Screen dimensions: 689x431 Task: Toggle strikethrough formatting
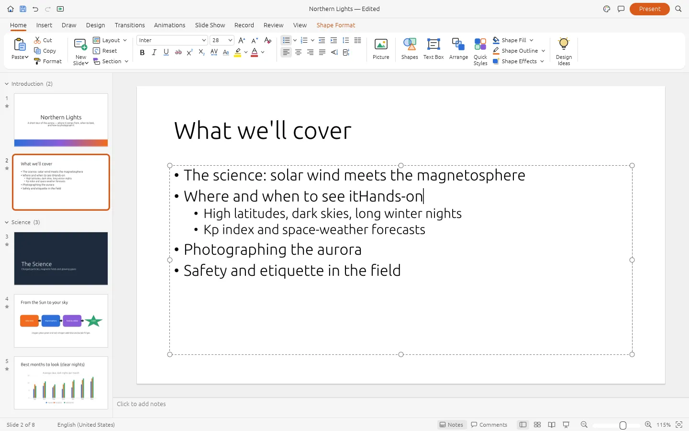(x=178, y=52)
